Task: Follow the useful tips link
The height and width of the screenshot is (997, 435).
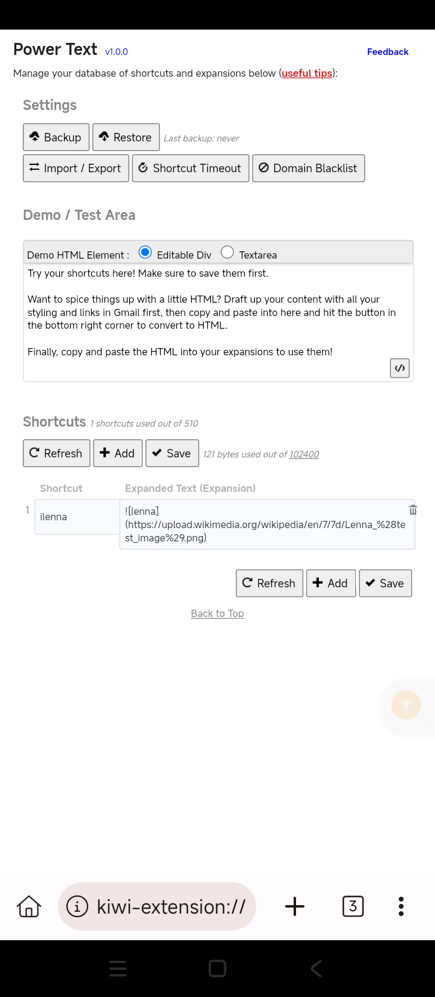Action: pos(307,73)
